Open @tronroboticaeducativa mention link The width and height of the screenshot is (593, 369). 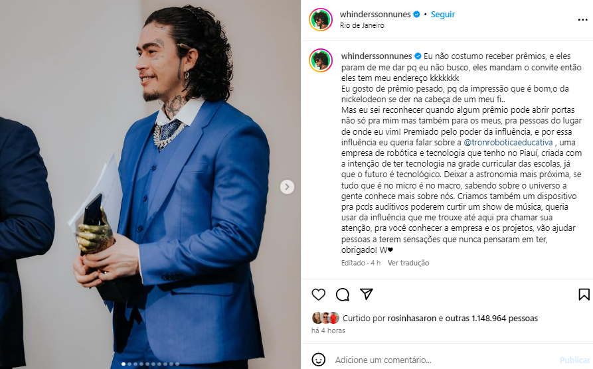(508, 143)
